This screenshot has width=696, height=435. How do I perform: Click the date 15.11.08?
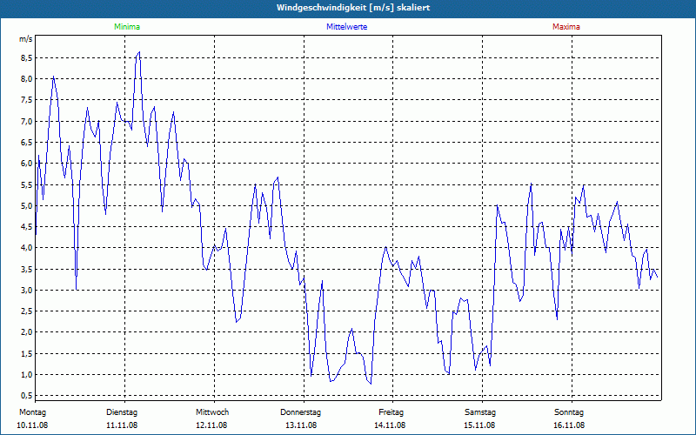pyautogui.click(x=479, y=425)
